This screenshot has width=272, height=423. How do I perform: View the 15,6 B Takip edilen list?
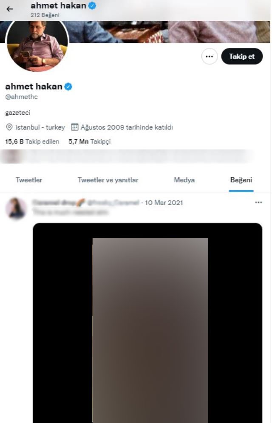click(32, 141)
